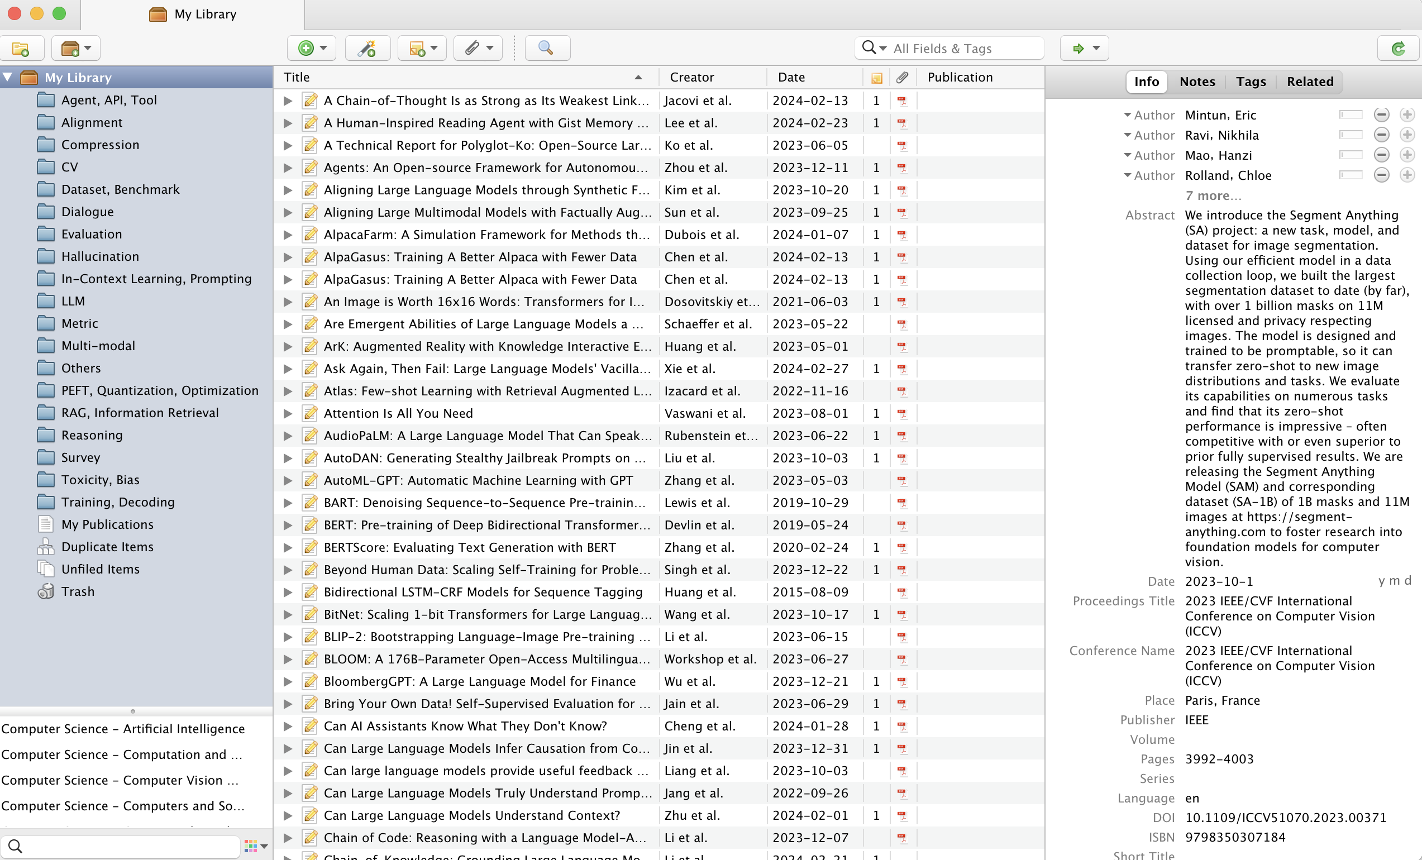Image resolution: width=1422 pixels, height=860 pixels.
Task: Open Advanced Search magnifier icon
Action: [x=546, y=49]
